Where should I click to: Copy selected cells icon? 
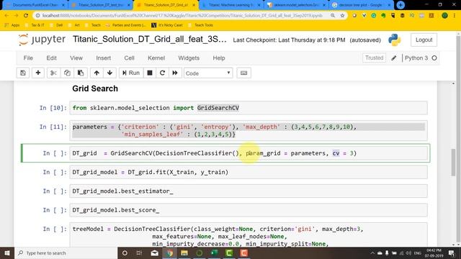(67, 73)
